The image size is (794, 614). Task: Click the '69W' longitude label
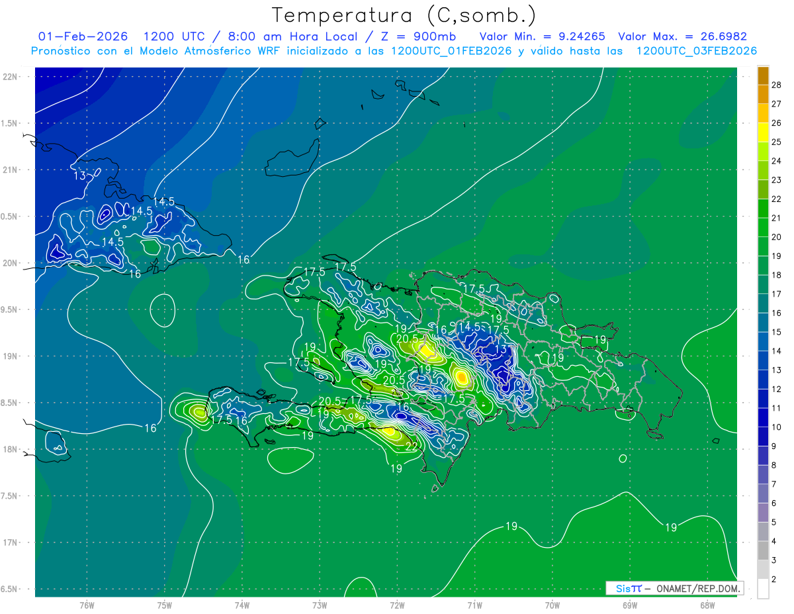[630, 605]
